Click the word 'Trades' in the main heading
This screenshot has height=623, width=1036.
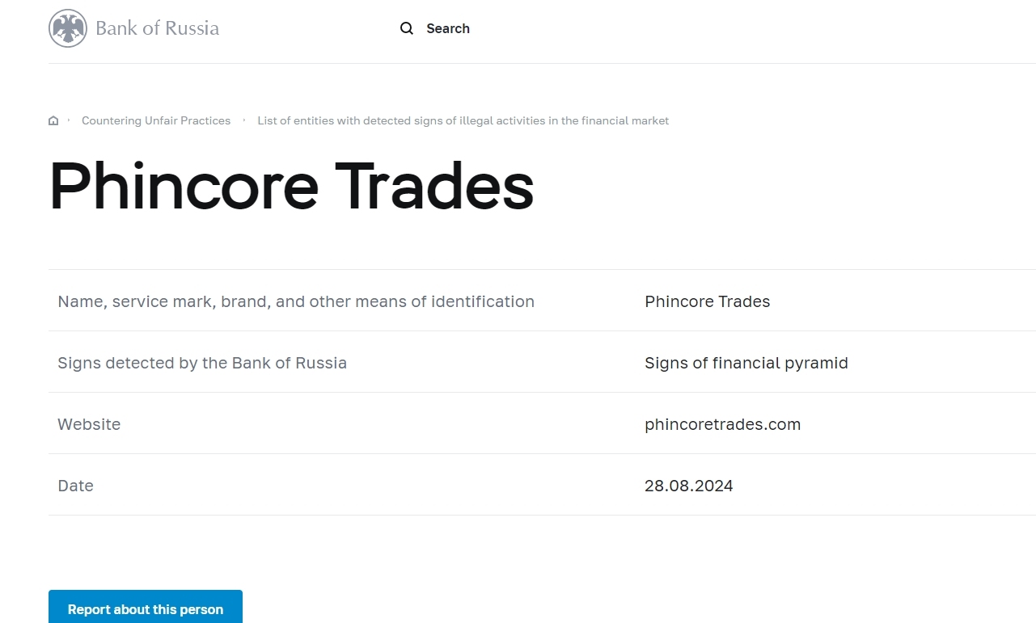(x=434, y=187)
